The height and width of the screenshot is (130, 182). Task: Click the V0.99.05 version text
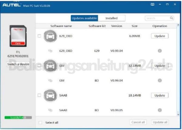(116, 110)
